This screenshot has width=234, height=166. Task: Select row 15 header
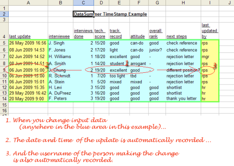coord(4,105)
